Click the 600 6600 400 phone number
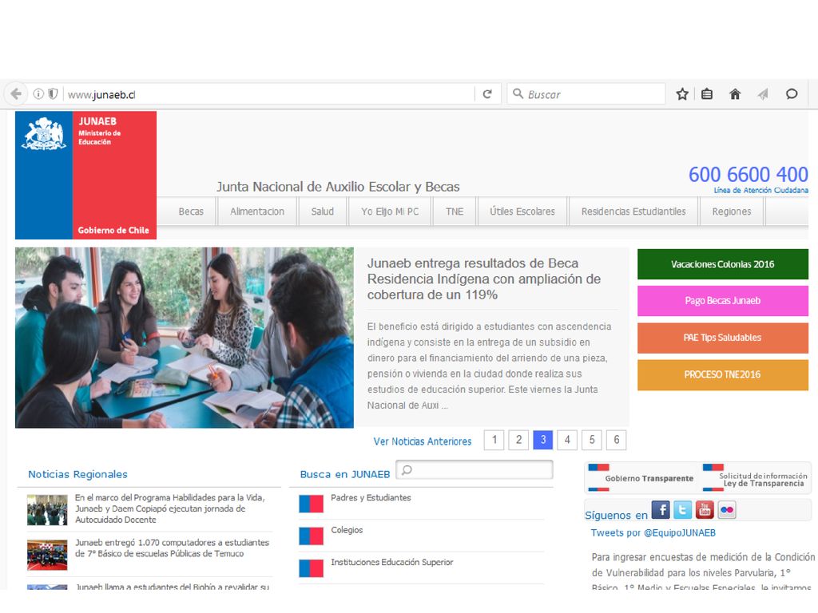The height and width of the screenshot is (613, 818). coord(748,174)
